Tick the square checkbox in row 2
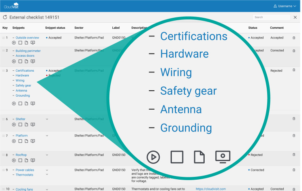 point(20,62)
